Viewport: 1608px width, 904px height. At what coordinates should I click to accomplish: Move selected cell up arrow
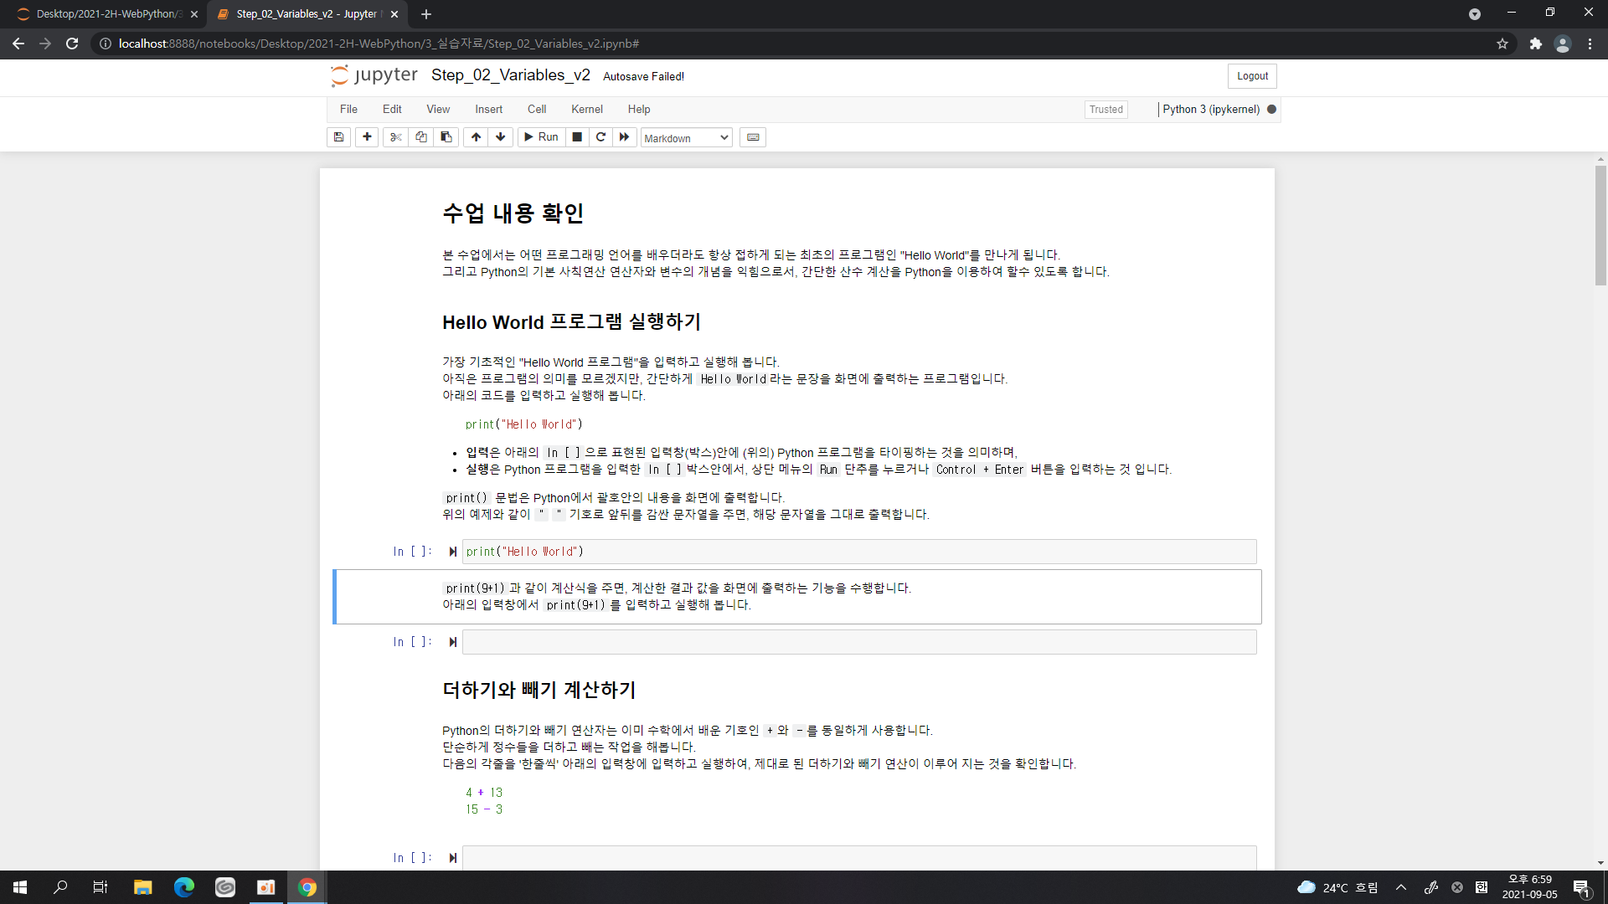pyautogui.click(x=476, y=137)
